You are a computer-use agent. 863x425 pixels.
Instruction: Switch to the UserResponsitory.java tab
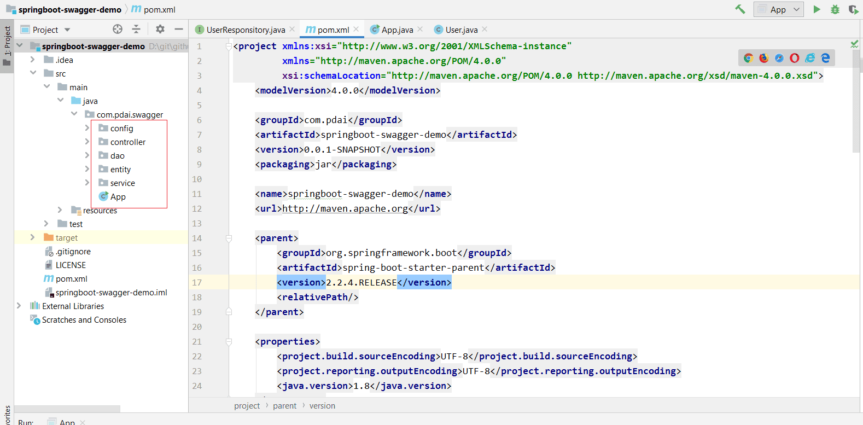(245, 30)
